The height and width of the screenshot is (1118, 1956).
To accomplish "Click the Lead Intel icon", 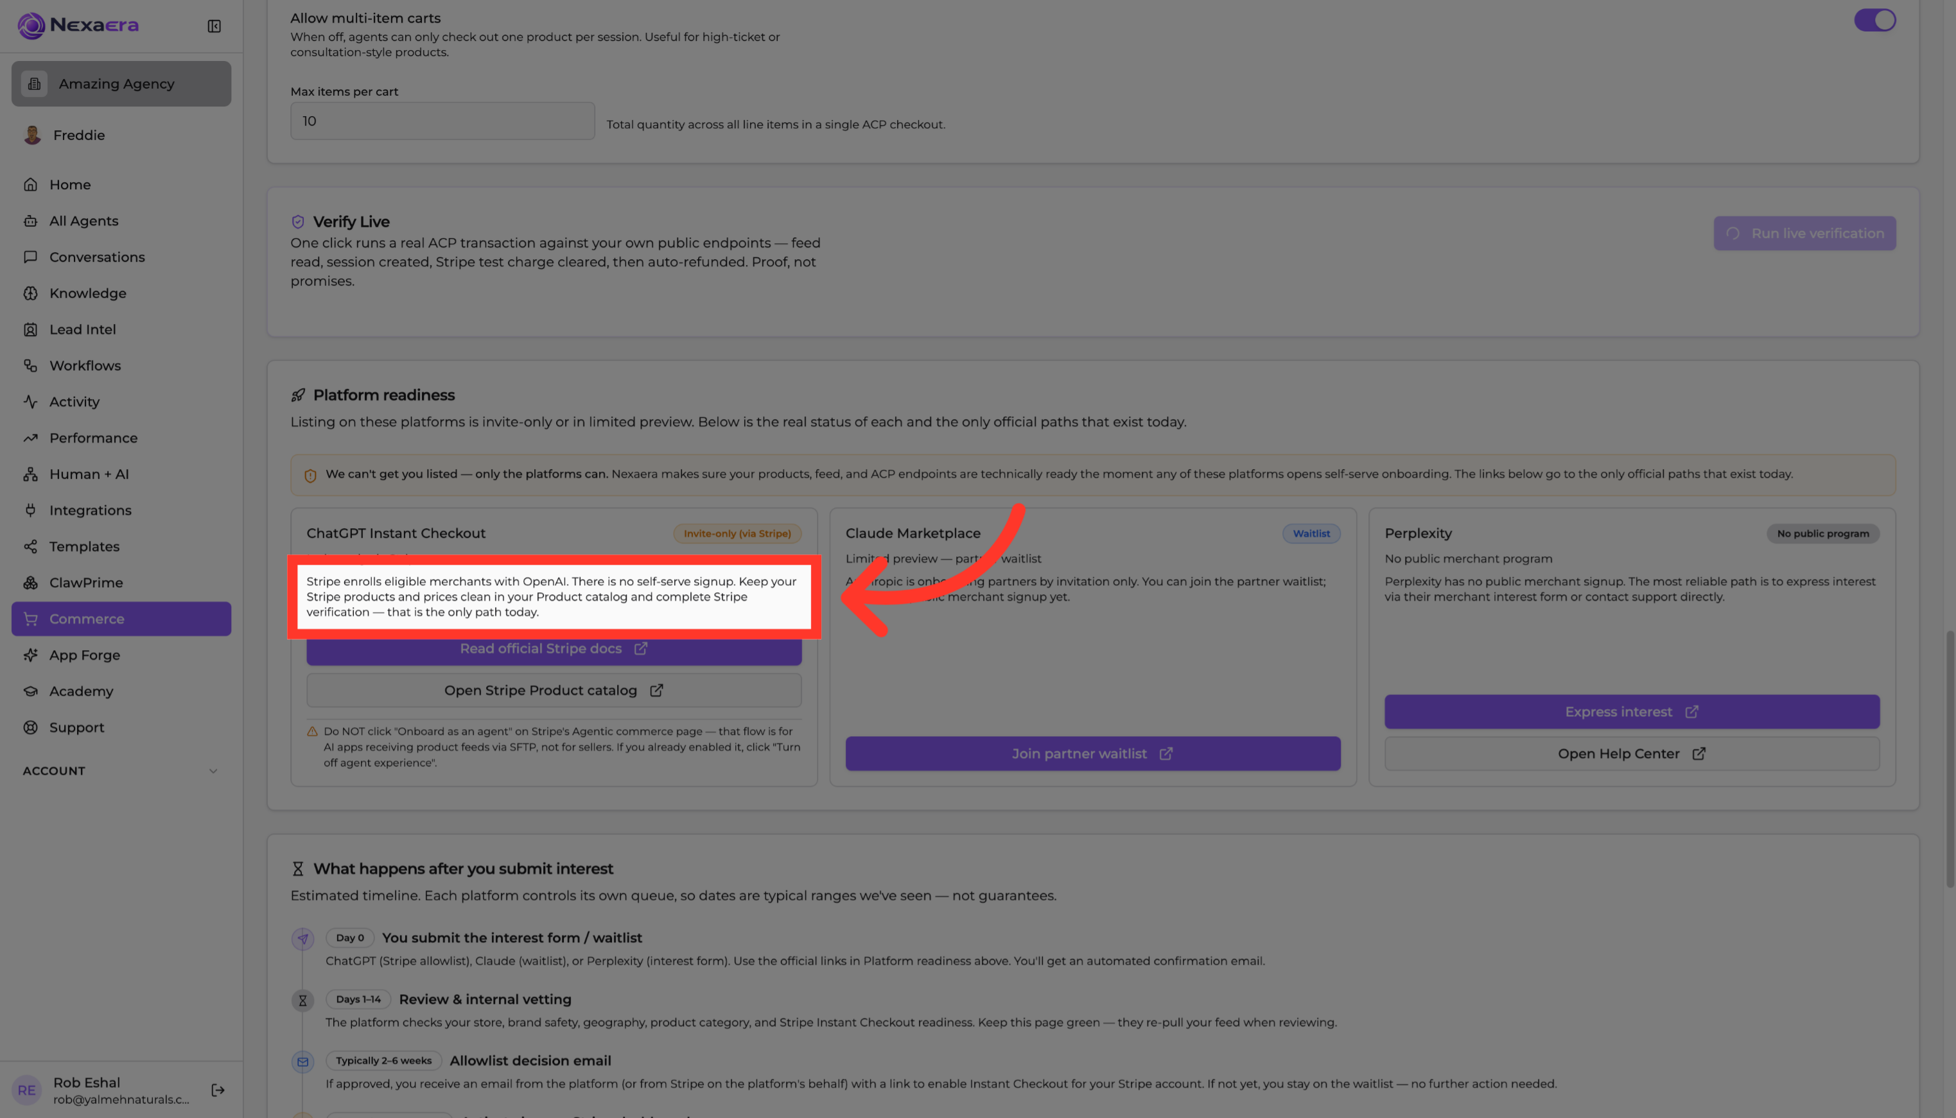I will (31, 329).
